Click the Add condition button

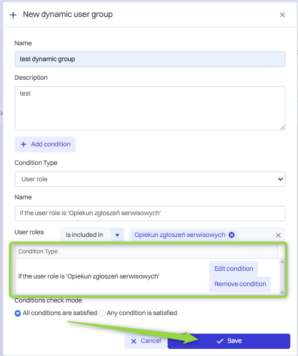click(x=45, y=144)
